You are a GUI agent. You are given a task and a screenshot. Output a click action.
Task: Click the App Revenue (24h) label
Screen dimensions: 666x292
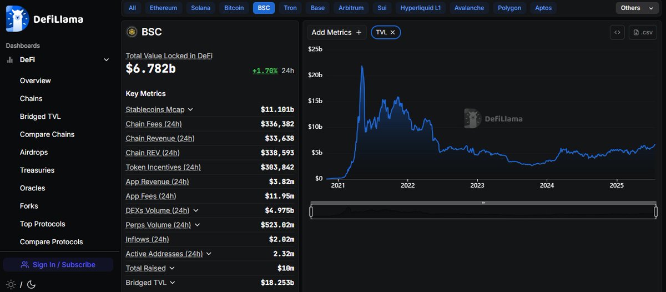coord(158,182)
